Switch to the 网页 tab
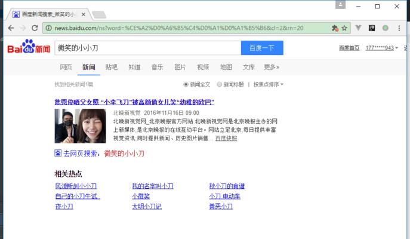 coord(66,67)
